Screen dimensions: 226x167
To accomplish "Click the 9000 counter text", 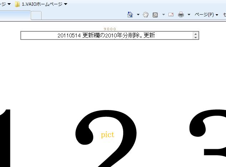I will 110,29.
